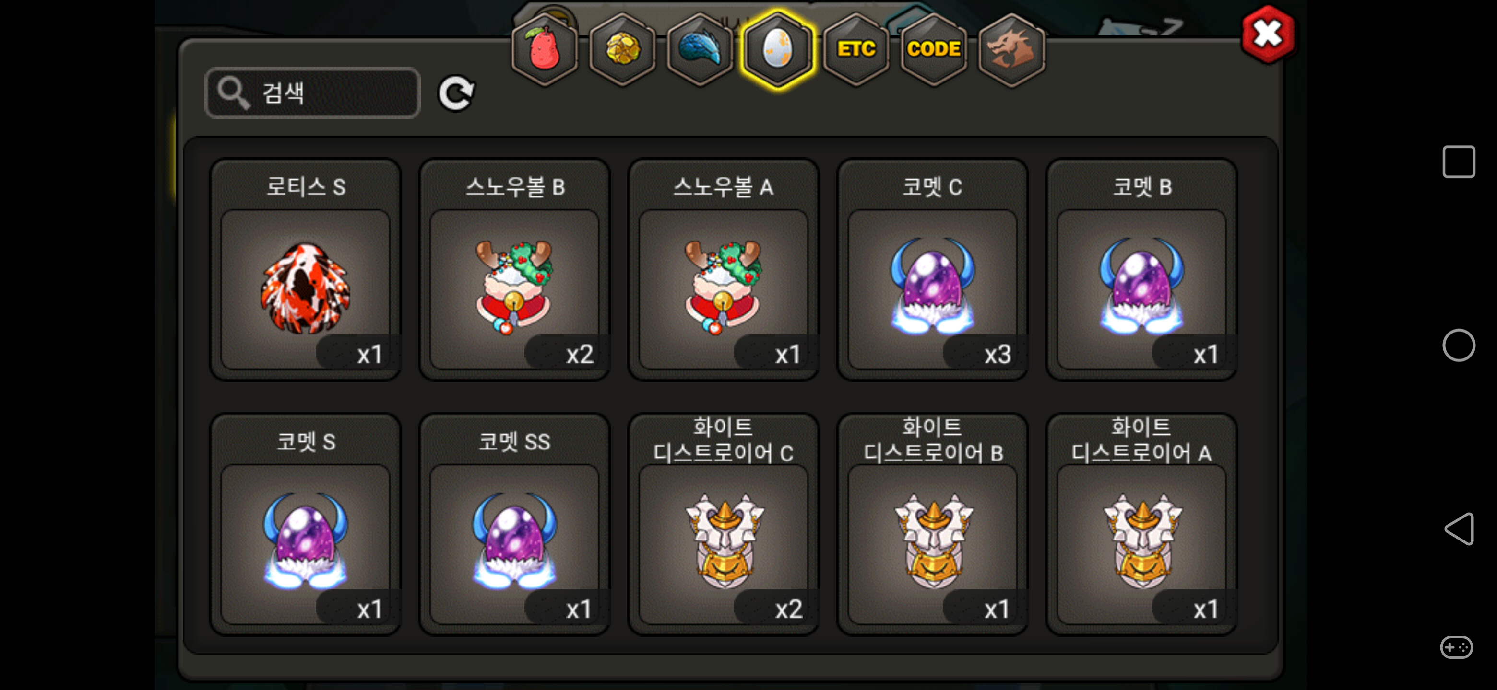Select the egg inventory tab
1497x690 pixels.
tap(778, 49)
